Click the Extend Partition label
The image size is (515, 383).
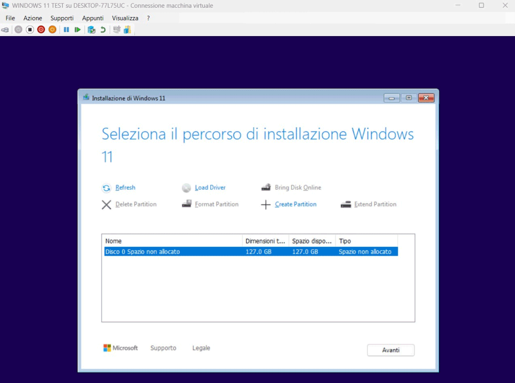pos(375,204)
